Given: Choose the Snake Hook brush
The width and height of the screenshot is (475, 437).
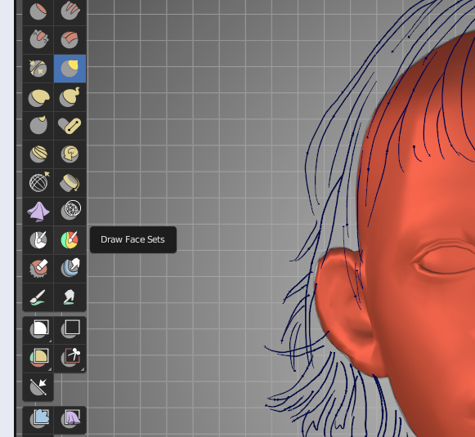Looking at the screenshot, I should (x=69, y=97).
